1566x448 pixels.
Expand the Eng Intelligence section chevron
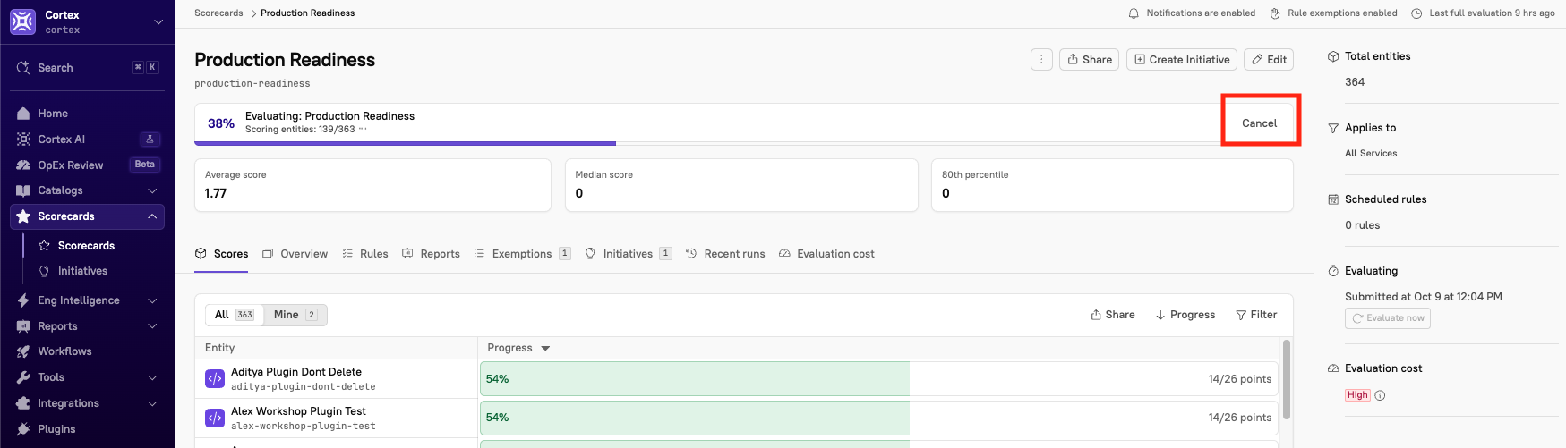pos(152,300)
